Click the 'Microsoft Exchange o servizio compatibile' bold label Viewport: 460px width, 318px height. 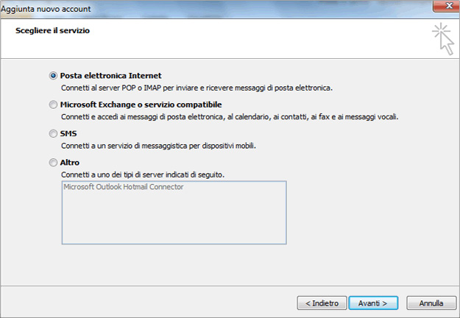(x=141, y=105)
